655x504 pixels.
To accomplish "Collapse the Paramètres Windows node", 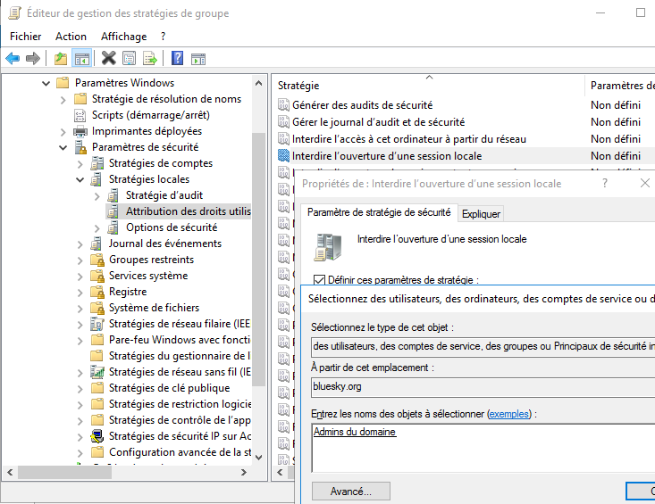I will point(46,83).
